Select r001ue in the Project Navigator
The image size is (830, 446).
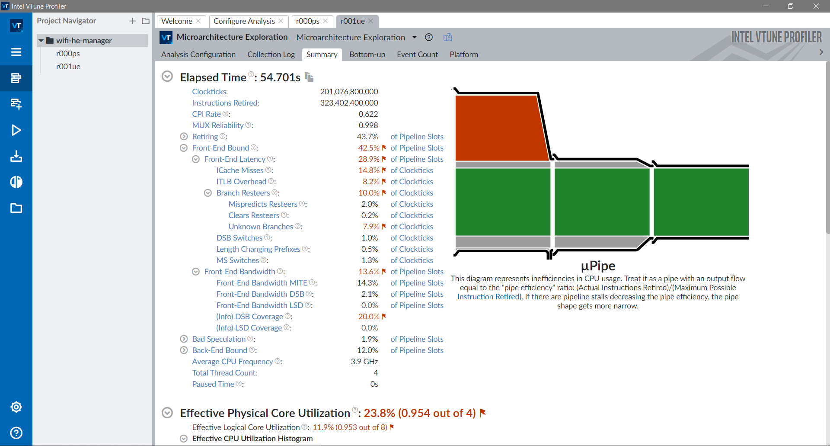69,66
